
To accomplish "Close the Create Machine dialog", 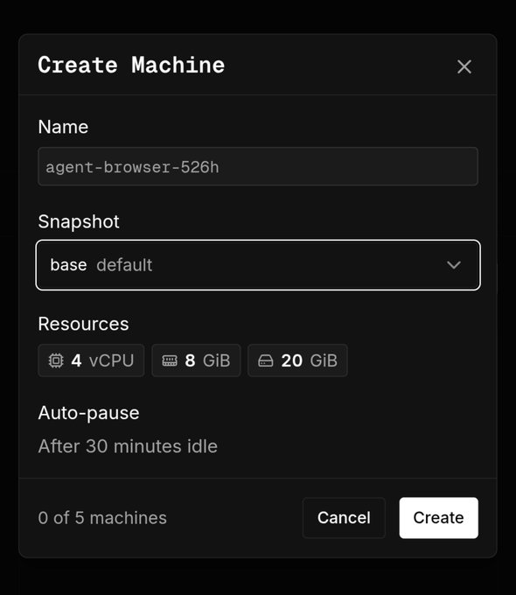I will [x=464, y=66].
